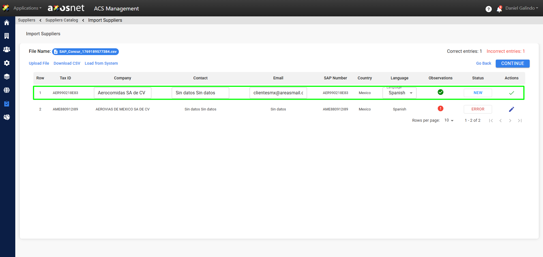This screenshot has width=543, height=257.
Task: Confirm row 1 with green checkmark
Action: [x=511, y=93]
